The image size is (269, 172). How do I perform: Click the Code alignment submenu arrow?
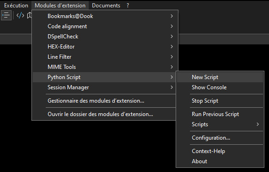pos(172,26)
